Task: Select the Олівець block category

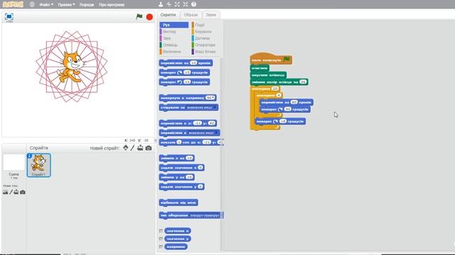Action: click(x=173, y=45)
